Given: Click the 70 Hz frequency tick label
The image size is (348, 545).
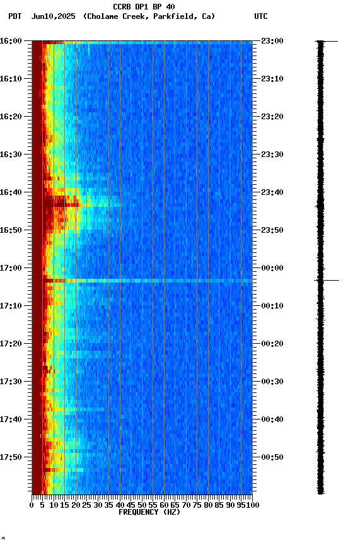Looking at the screenshot, I should pos(186,506).
